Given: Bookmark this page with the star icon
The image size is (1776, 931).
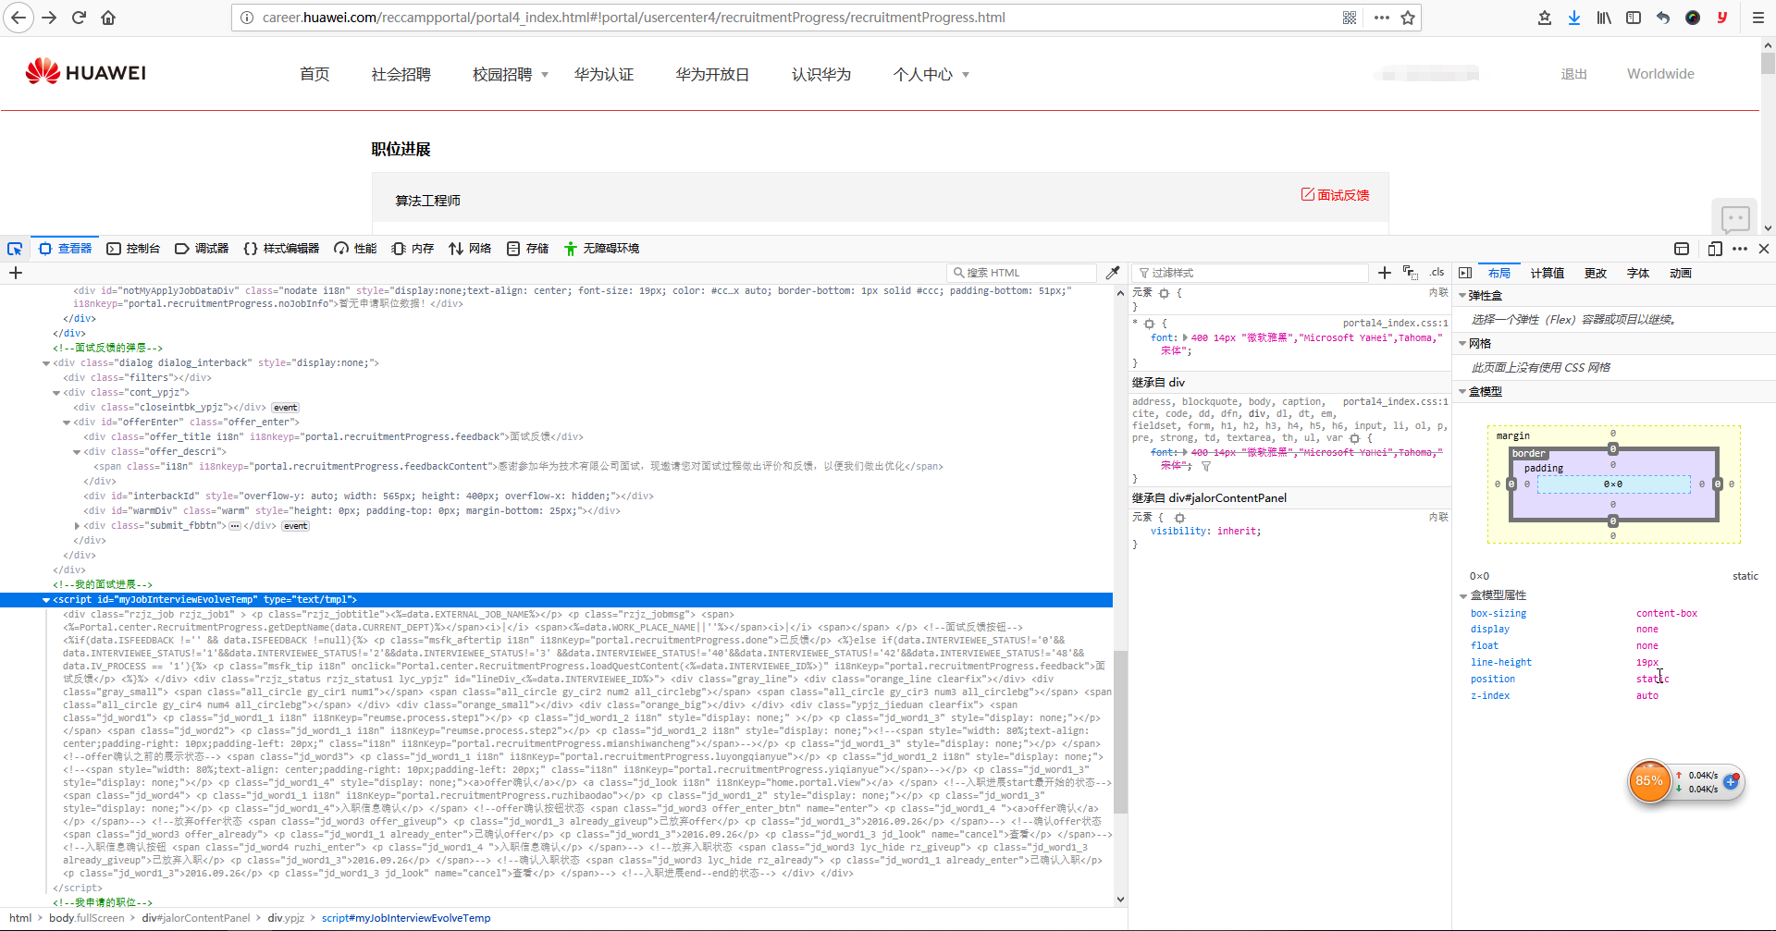Looking at the screenshot, I should click(1408, 18).
